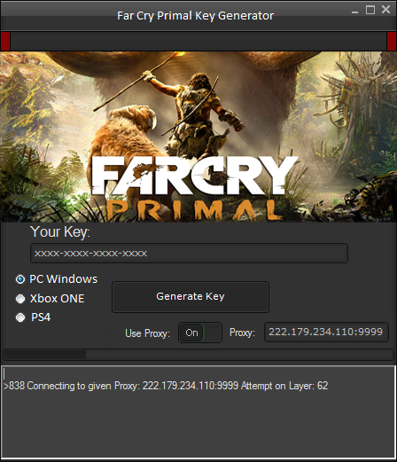Click the Your Key output field
This screenshot has height=462, width=397.
pyautogui.click(x=189, y=253)
